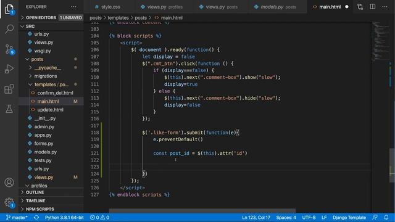Open the Explorer view in activity bar

[x=9, y=9]
